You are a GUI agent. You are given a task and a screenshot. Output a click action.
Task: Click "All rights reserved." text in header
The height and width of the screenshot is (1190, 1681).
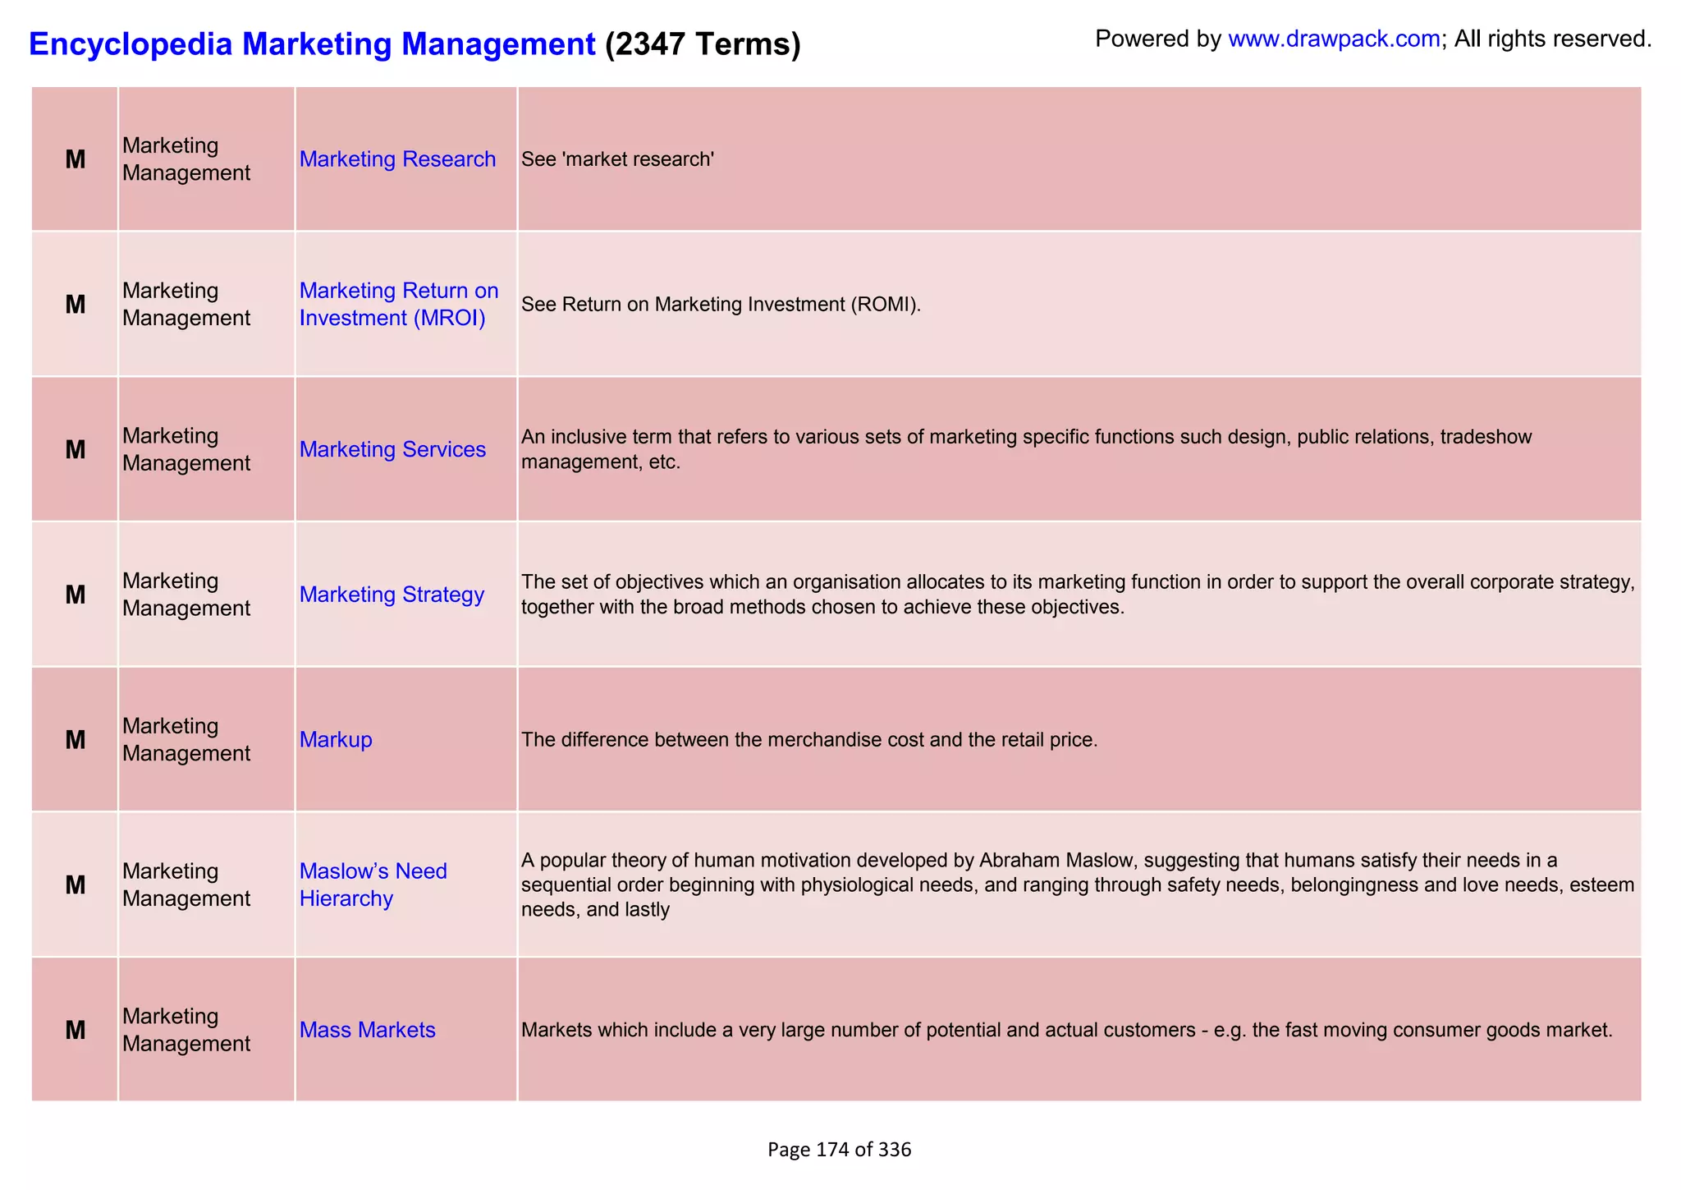click(1553, 39)
